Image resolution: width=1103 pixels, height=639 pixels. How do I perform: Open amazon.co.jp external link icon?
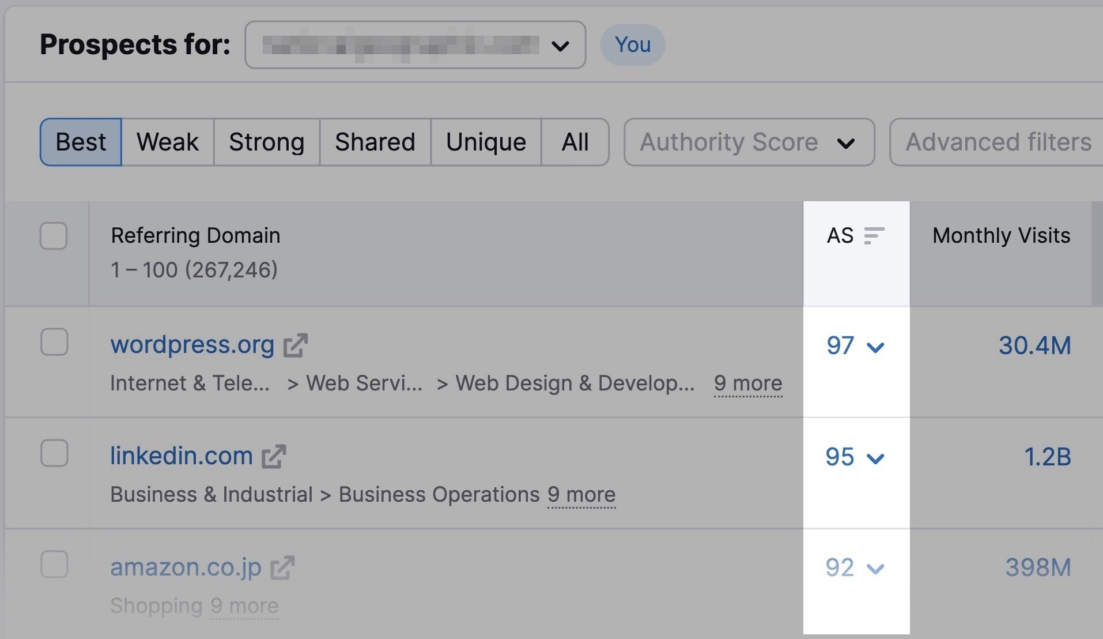pos(283,567)
